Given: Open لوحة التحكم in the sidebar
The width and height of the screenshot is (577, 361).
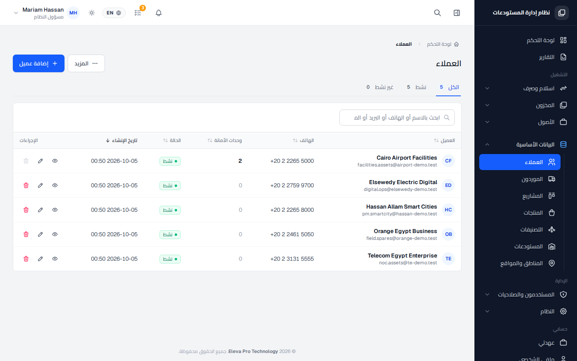Looking at the screenshot, I should point(526,40).
